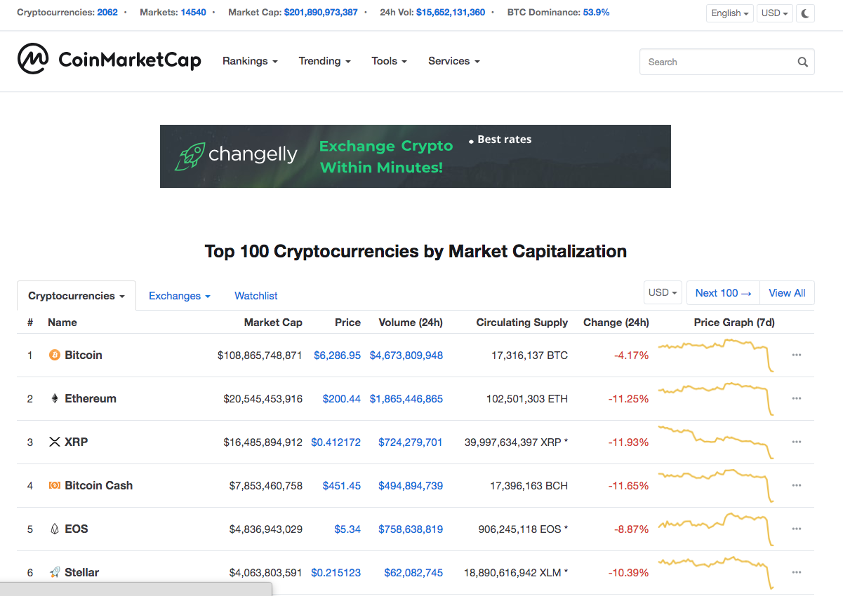Viewport: 843px width, 596px height.
Task: Click the Stellar rocket icon
Action: click(x=55, y=573)
